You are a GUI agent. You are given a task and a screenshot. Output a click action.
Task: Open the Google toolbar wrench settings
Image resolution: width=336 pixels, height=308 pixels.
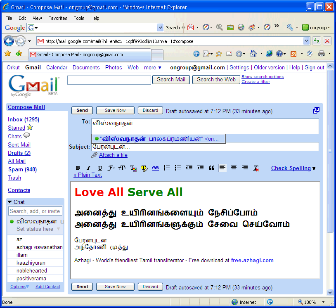click(x=290, y=27)
